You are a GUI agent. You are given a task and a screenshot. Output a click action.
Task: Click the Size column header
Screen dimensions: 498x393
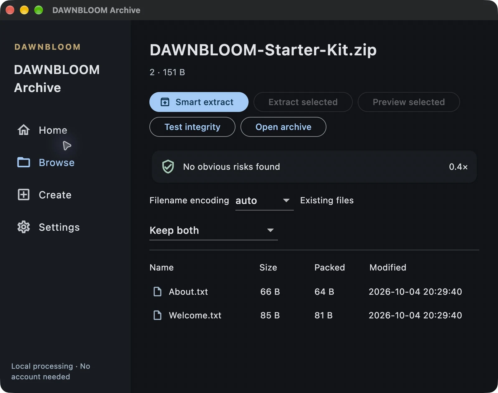[x=268, y=267]
